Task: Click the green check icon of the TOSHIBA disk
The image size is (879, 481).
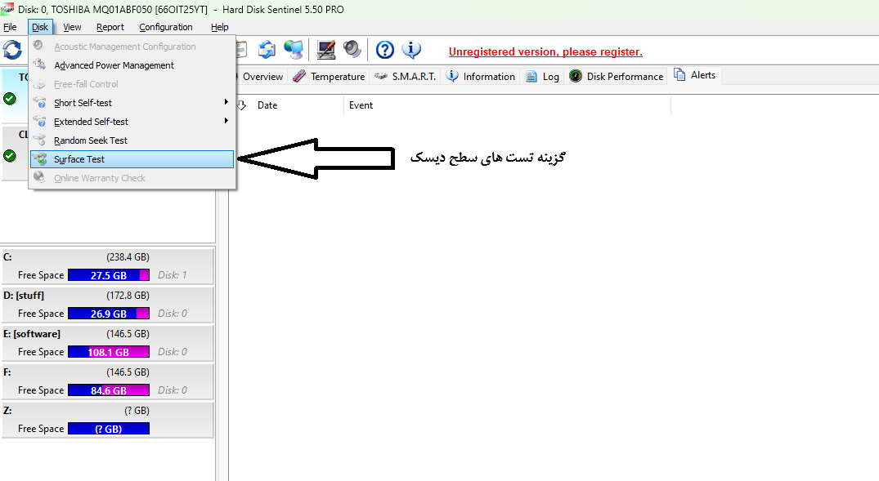Action: pos(10,99)
